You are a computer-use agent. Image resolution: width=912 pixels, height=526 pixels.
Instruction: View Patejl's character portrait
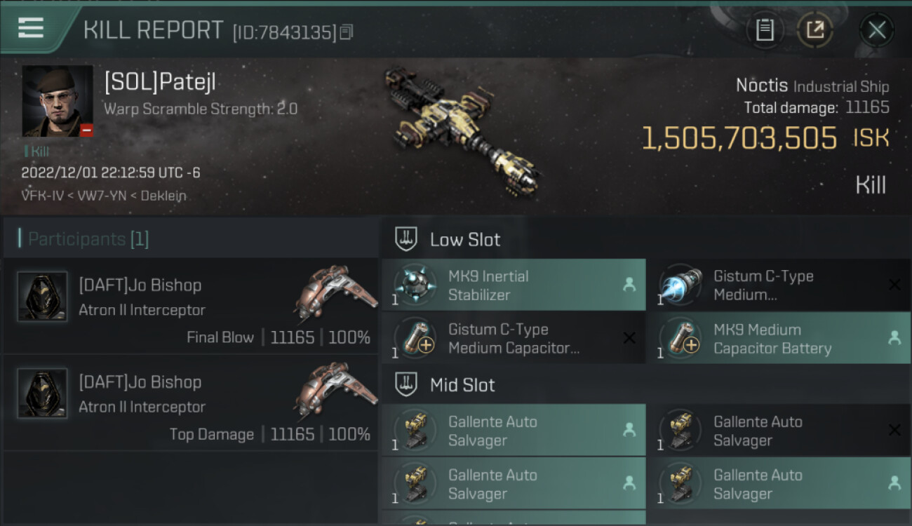click(x=58, y=101)
